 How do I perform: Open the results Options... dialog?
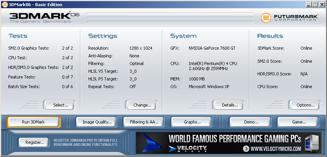(x=305, y=105)
